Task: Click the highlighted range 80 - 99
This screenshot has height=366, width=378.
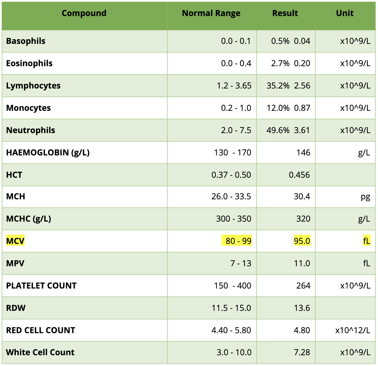Action: [x=237, y=241]
